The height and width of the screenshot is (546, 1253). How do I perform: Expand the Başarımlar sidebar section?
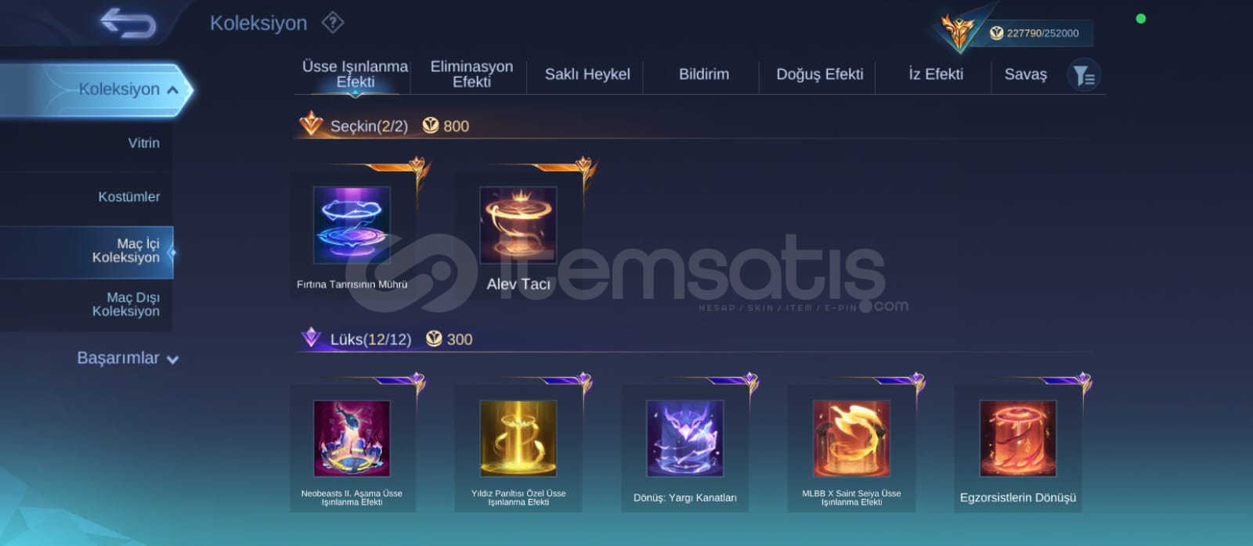tap(127, 358)
